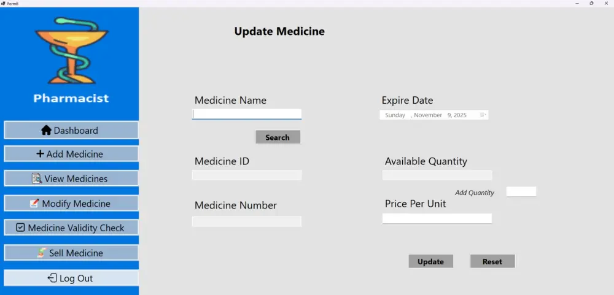Open the Expire Date calendar dropdown

(483, 115)
